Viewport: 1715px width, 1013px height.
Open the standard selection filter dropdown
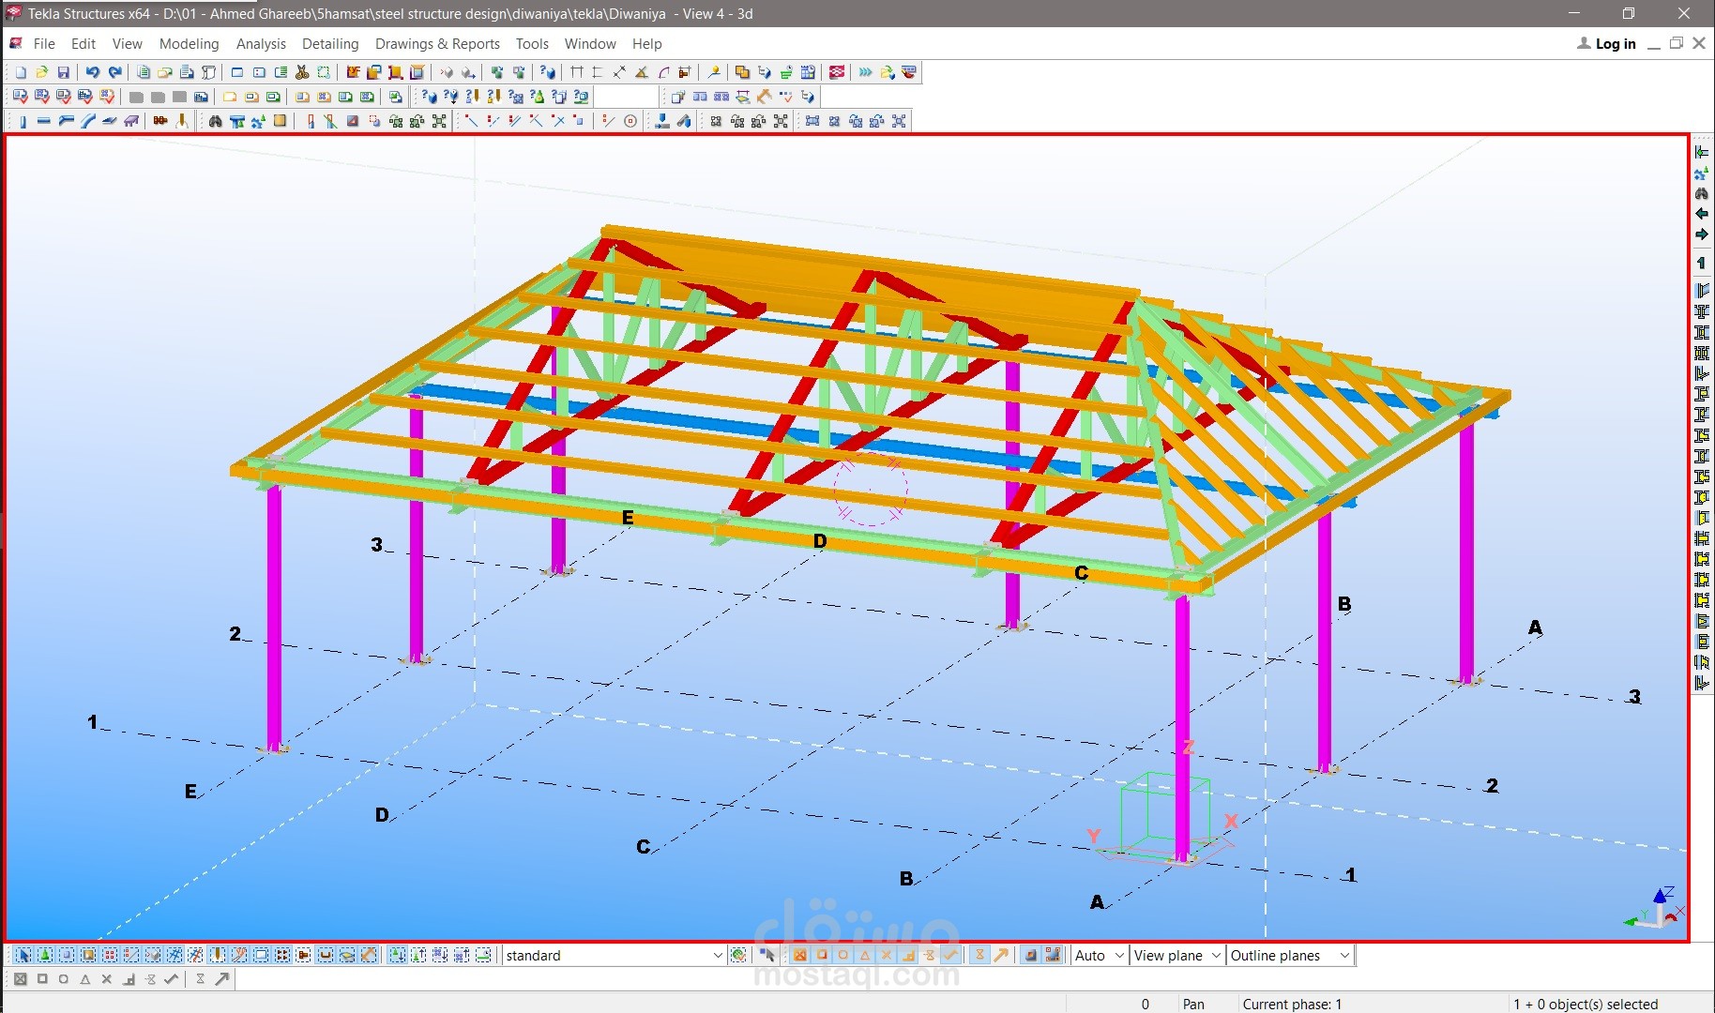(614, 955)
